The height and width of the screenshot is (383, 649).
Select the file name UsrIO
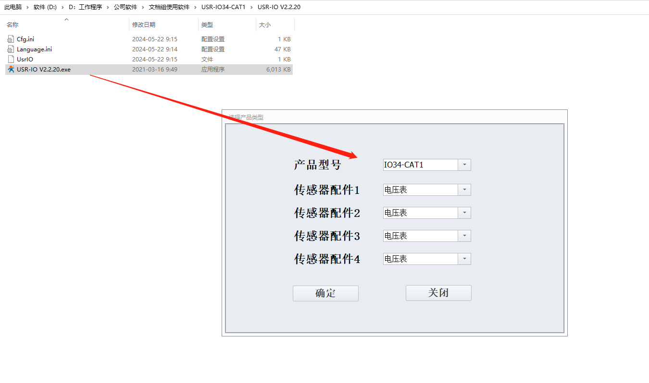point(25,59)
